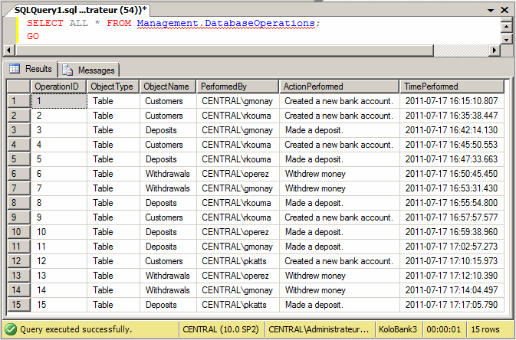Click OperationID cell with value 11

(x=59, y=247)
